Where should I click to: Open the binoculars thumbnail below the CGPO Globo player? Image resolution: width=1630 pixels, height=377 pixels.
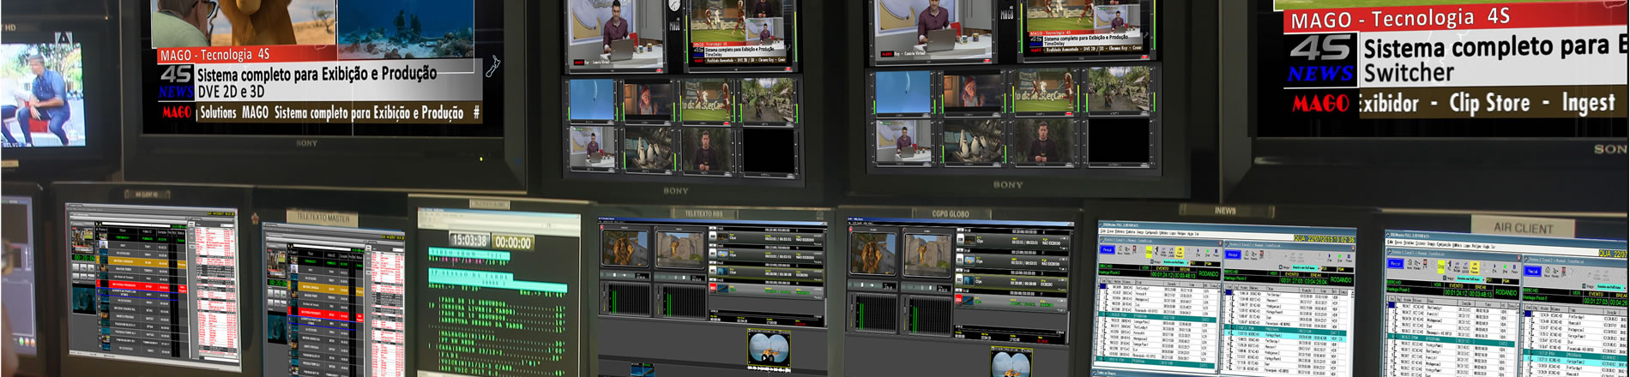click(1011, 362)
